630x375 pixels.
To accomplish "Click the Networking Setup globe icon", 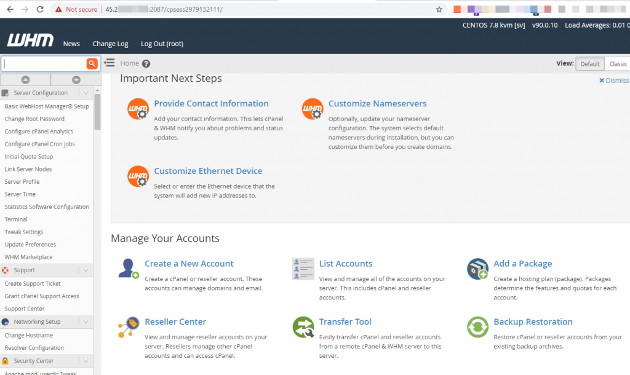I will [x=5, y=322].
